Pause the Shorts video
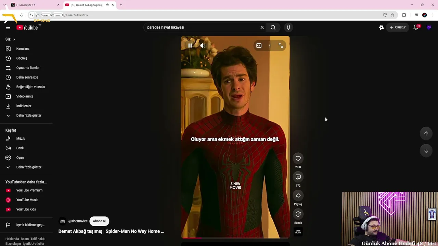The width and height of the screenshot is (438, 246). pos(190,45)
